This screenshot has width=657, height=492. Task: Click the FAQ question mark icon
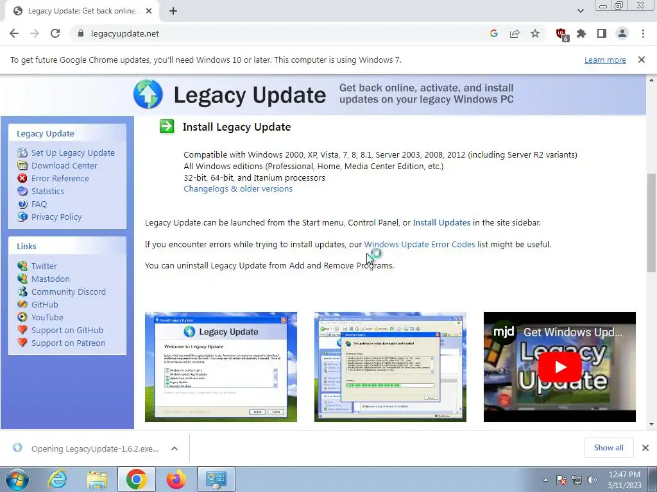pos(22,204)
